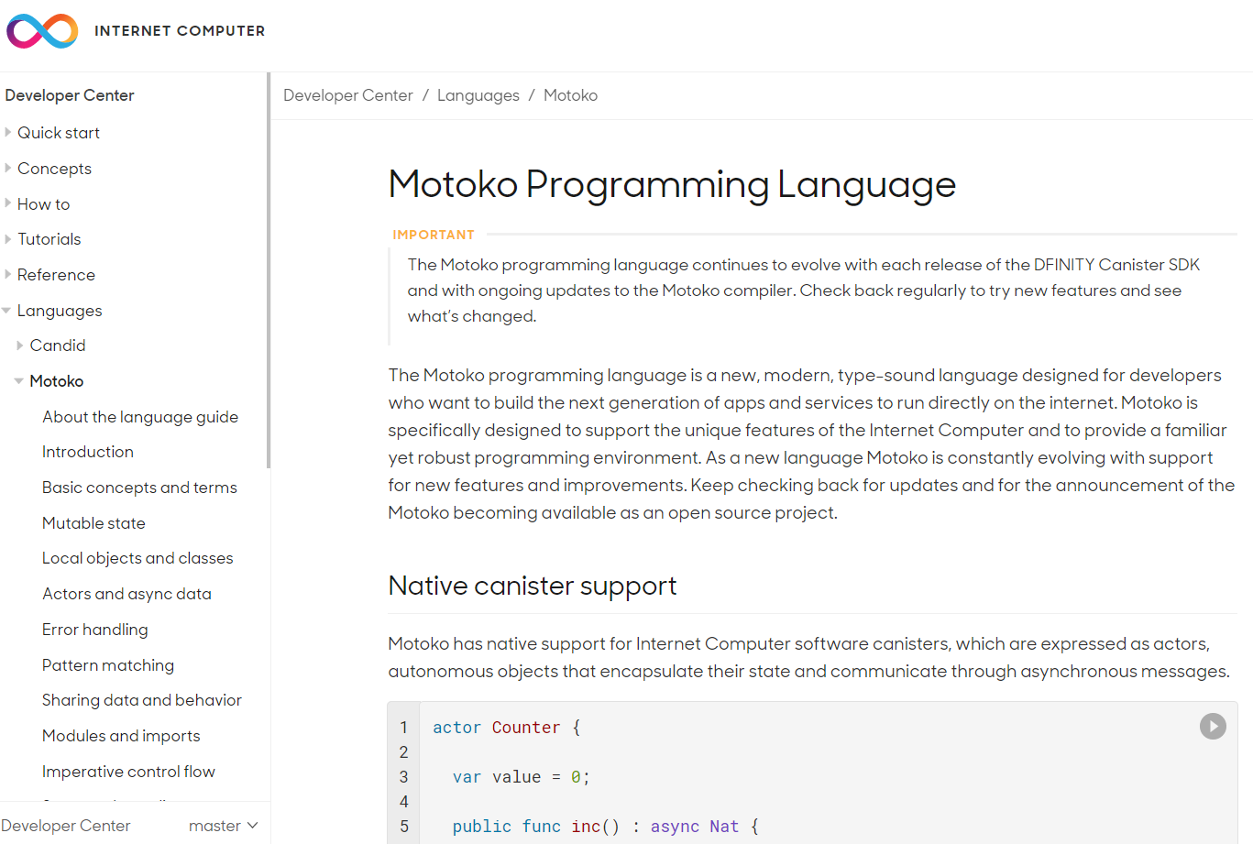Screen dimensions: 1253x844
Task: Open the Reference sidebar item
Action: click(x=56, y=275)
